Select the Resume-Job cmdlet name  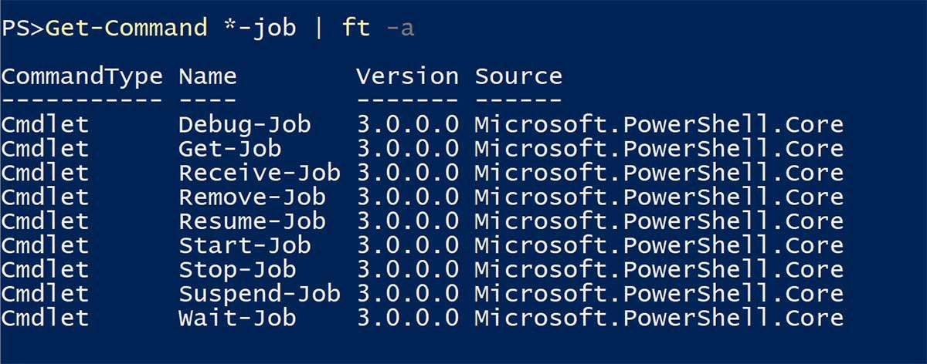[x=252, y=221]
